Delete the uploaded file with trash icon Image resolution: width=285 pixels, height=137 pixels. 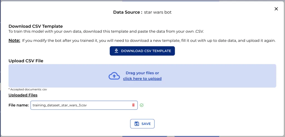coord(133,105)
